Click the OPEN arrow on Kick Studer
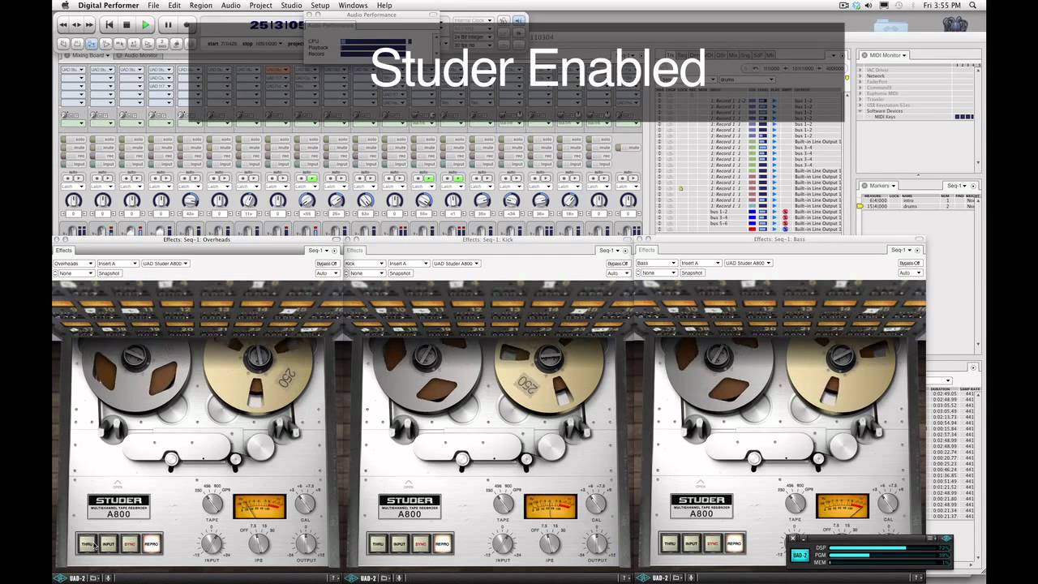The height and width of the screenshot is (584, 1038). click(409, 484)
